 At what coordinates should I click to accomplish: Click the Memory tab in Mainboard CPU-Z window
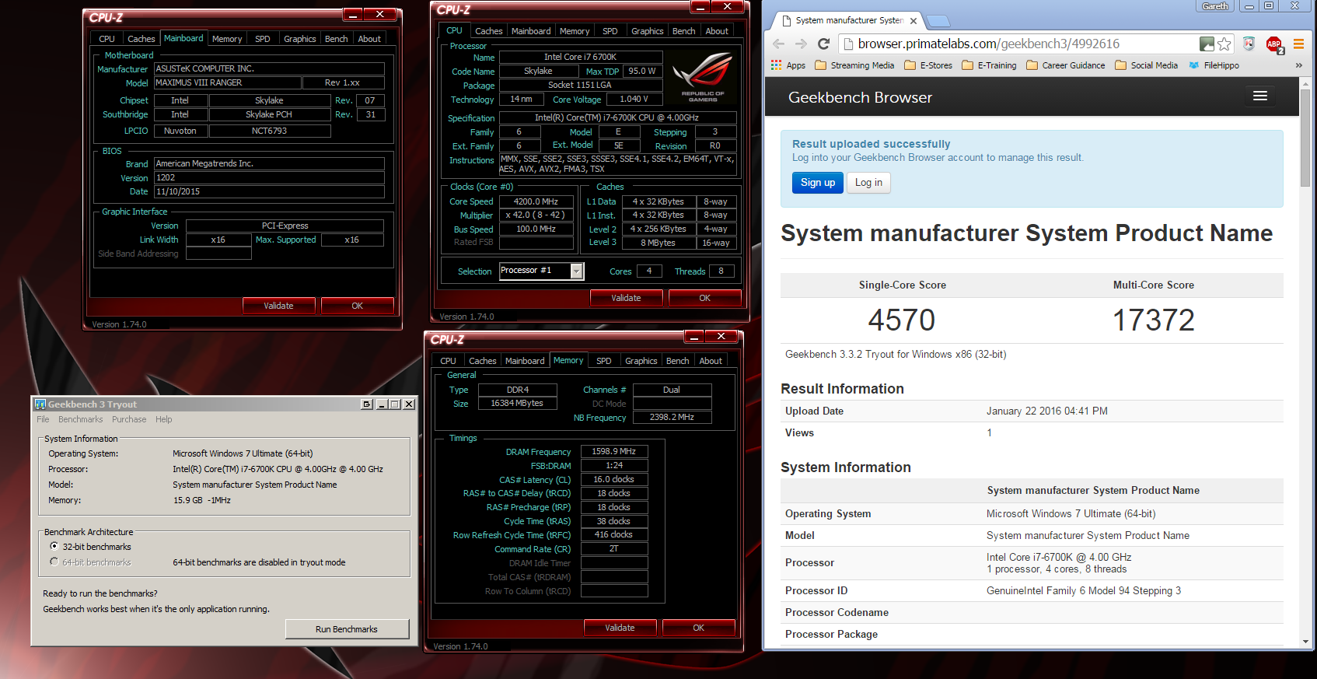[x=227, y=39]
